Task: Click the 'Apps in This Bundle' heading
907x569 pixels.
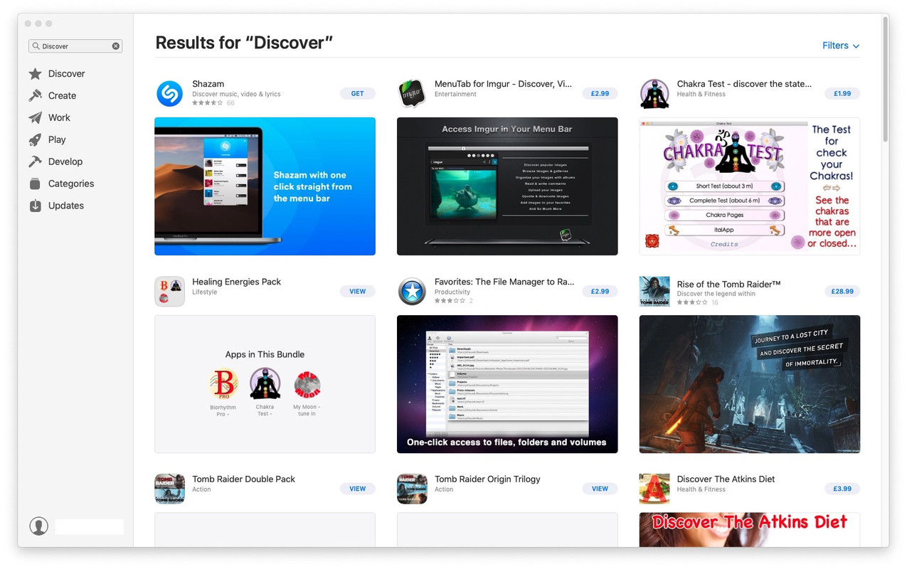Action: click(265, 355)
